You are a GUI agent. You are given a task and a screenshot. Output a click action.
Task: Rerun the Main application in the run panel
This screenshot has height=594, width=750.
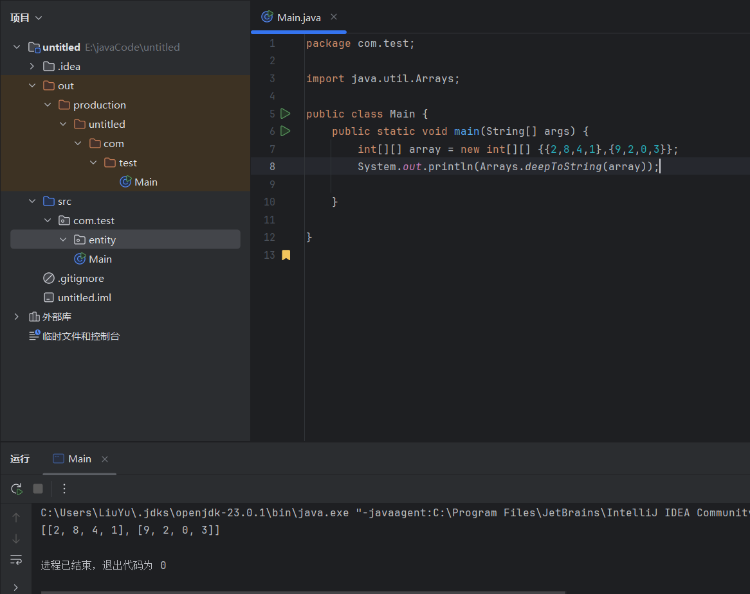point(16,489)
